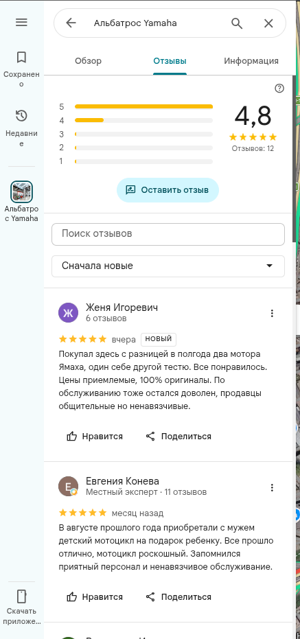
Task: Click the Поиск отзывов input field
Action: click(x=168, y=234)
